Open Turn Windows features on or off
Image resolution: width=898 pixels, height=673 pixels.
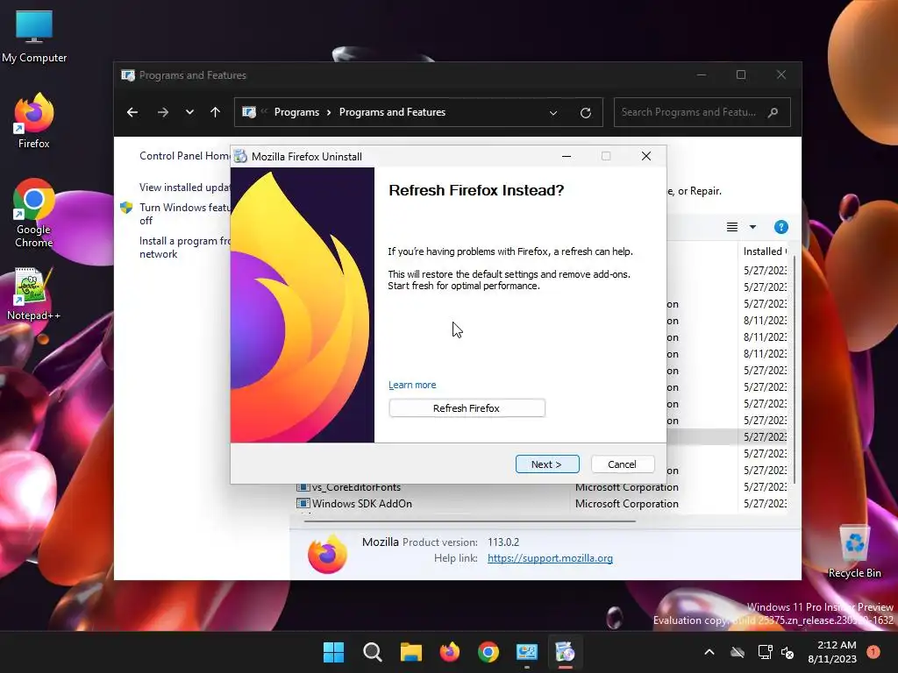coord(184,214)
